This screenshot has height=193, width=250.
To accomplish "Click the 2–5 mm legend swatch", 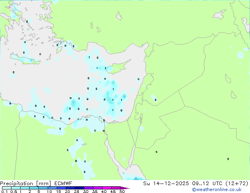I will pos(34,188).
